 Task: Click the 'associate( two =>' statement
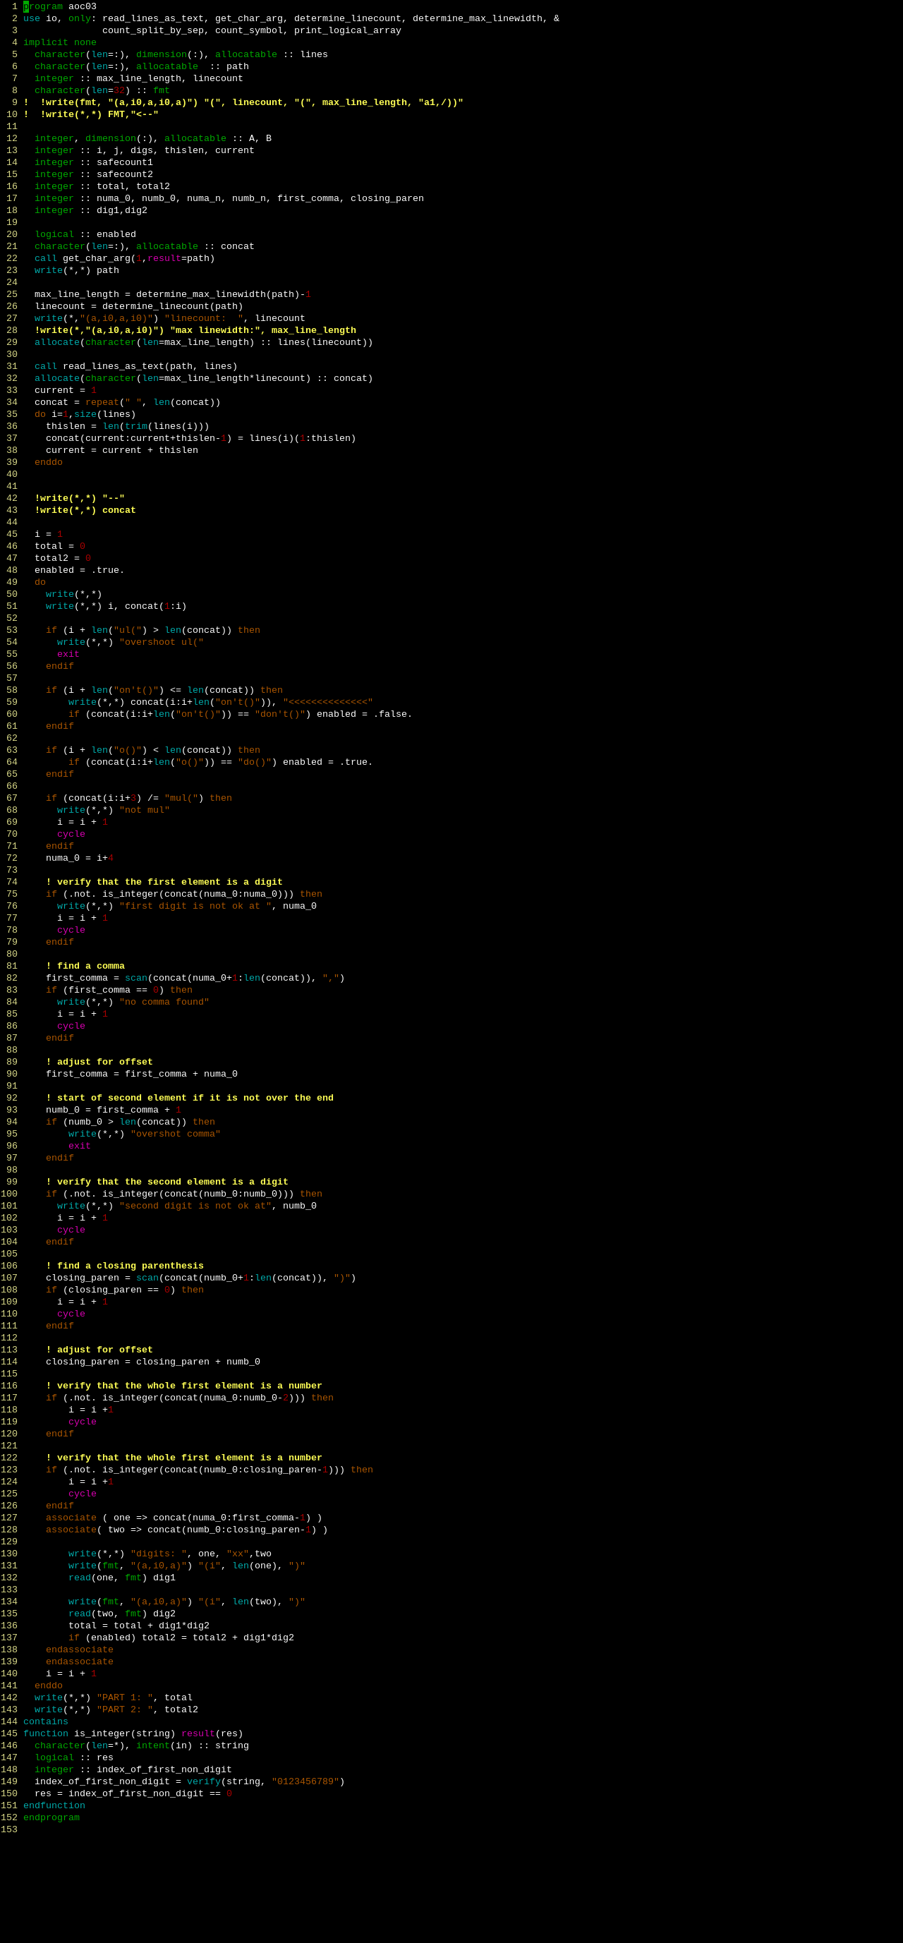187,1530
